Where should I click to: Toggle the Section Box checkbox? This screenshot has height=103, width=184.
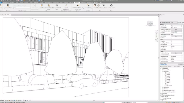[x=172, y=50]
